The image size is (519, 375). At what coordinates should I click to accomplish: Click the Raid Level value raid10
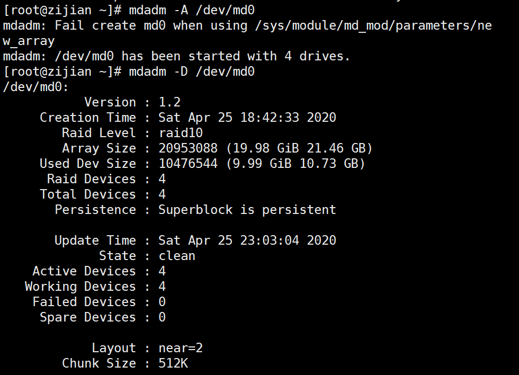coord(181,133)
